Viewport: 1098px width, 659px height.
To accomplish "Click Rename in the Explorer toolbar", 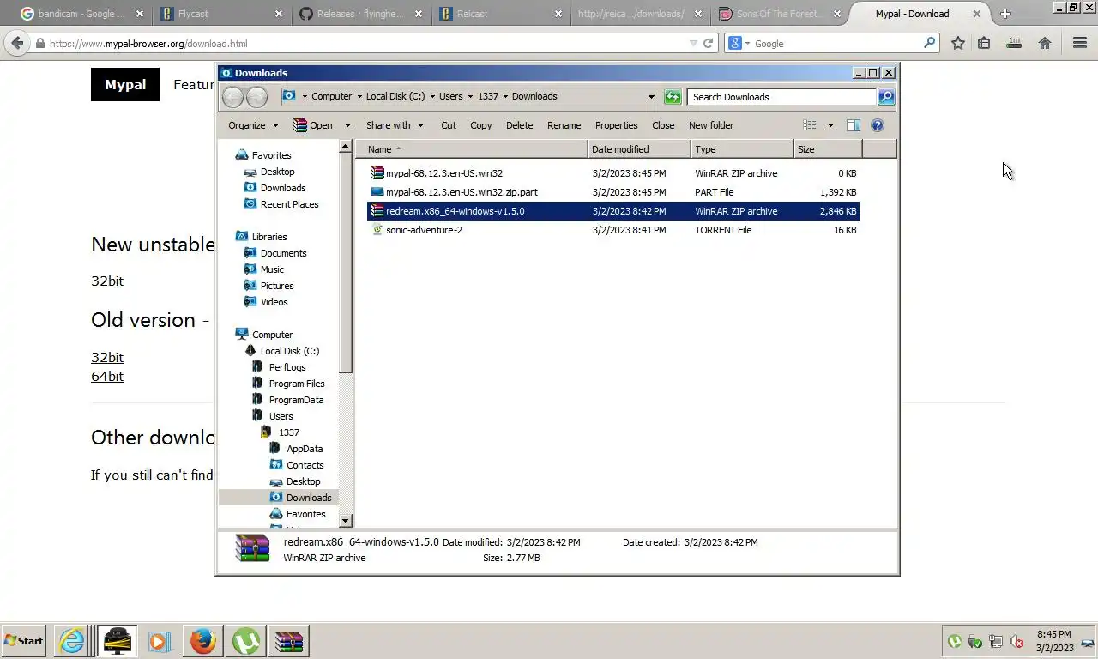I will 564,125.
